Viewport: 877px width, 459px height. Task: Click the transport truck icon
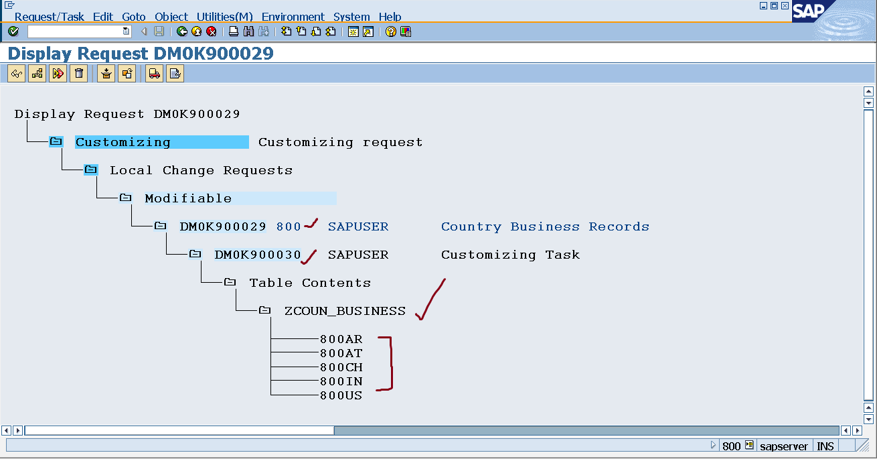[153, 73]
